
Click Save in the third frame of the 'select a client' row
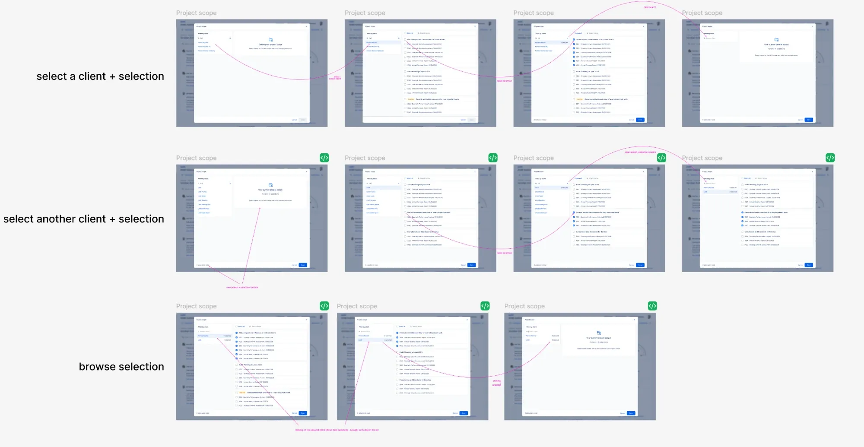click(x=640, y=120)
